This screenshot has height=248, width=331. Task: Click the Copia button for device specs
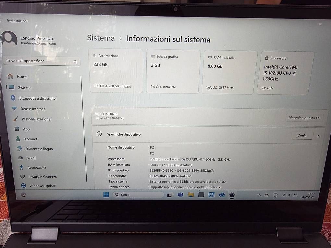[302, 136]
